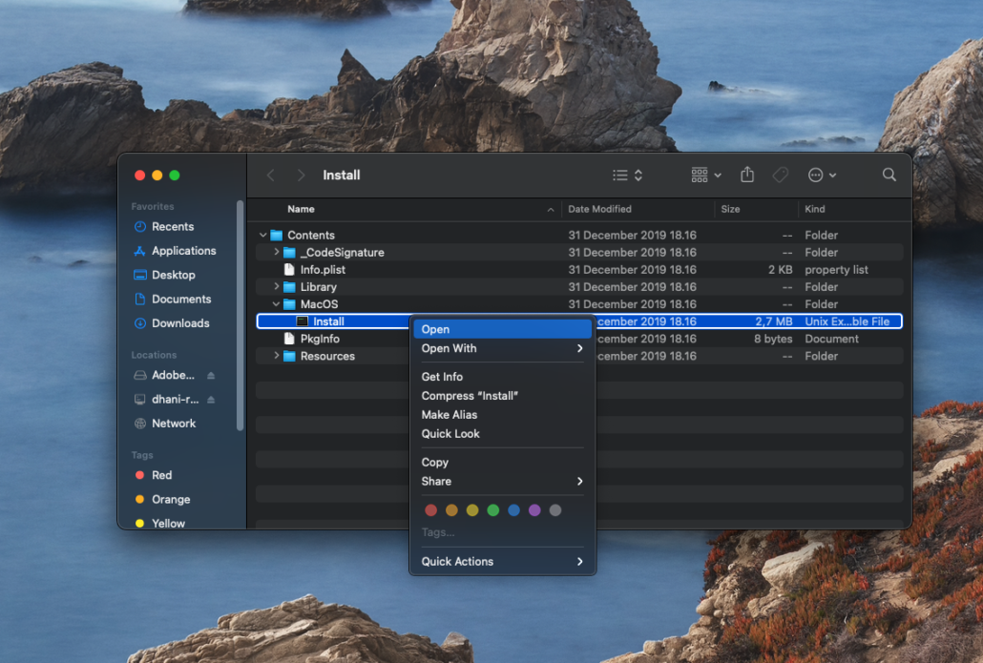Apply the red tag color dot
Screen dimensions: 983x663
(x=431, y=510)
